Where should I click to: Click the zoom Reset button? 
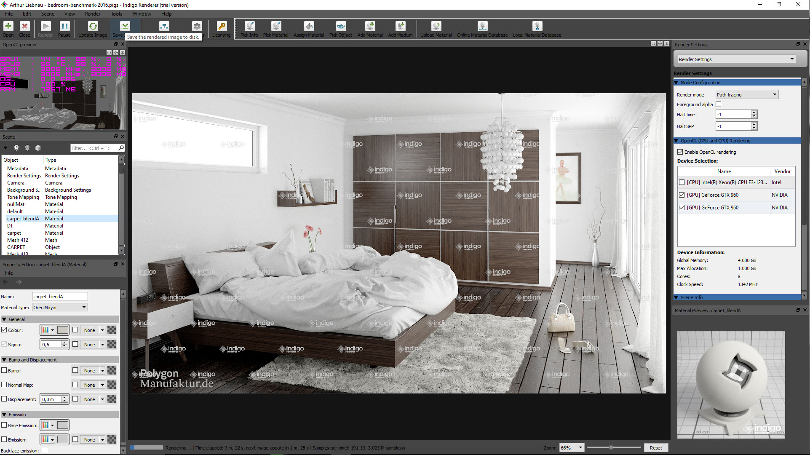[655, 448]
